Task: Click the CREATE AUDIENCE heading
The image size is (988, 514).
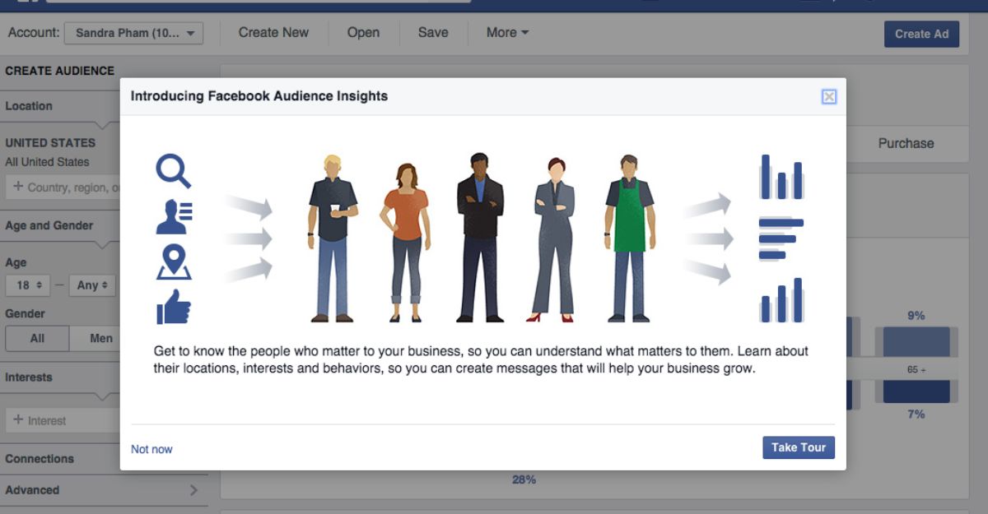Action: tap(59, 71)
